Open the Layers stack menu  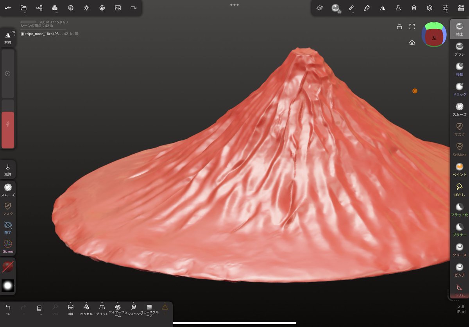(x=414, y=8)
